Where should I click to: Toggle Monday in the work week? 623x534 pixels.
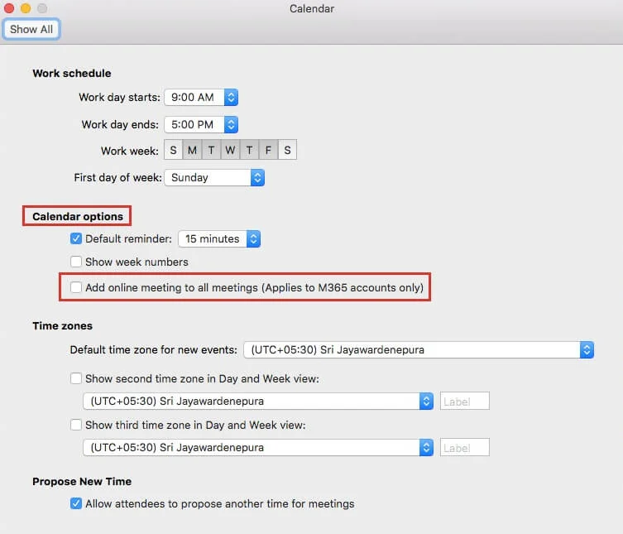[x=192, y=150]
